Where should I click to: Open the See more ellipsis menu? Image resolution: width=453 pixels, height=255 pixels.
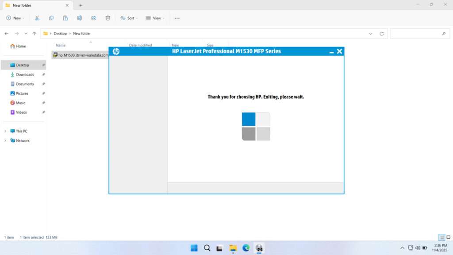(177, 18)
